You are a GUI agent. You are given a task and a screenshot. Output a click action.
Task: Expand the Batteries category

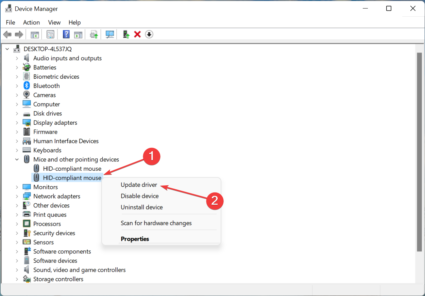pyautogui.click(x=17, y=67)
